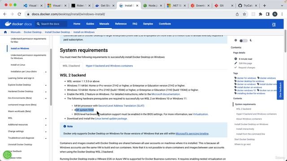Open the Samples nav item
The width and height of the screenshot is (287, 161).
(x=148, y=24)
